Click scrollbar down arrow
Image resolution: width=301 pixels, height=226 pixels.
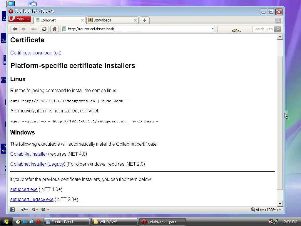[x=280, y=204]
